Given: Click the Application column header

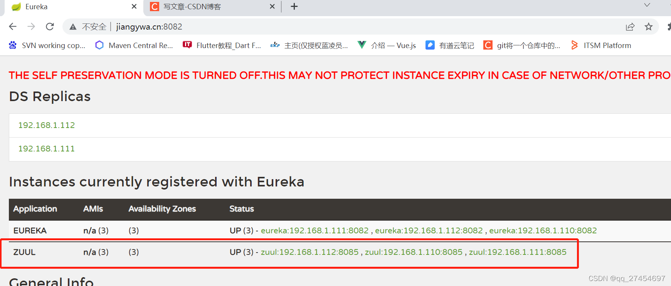Looking at the screenshot, I should pos(35,209).
